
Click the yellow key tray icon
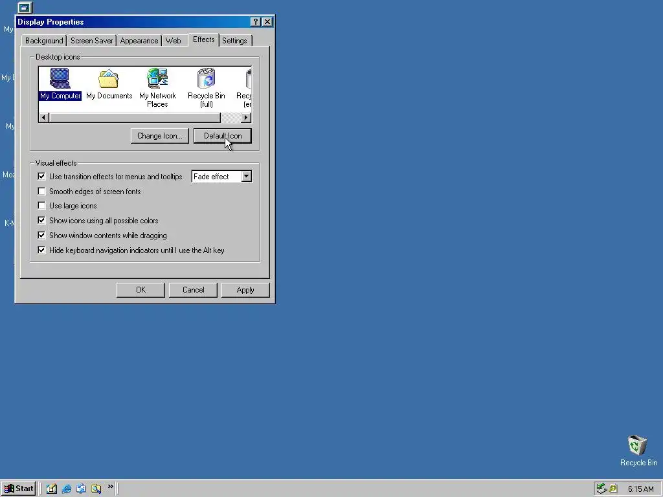(613, 489)
